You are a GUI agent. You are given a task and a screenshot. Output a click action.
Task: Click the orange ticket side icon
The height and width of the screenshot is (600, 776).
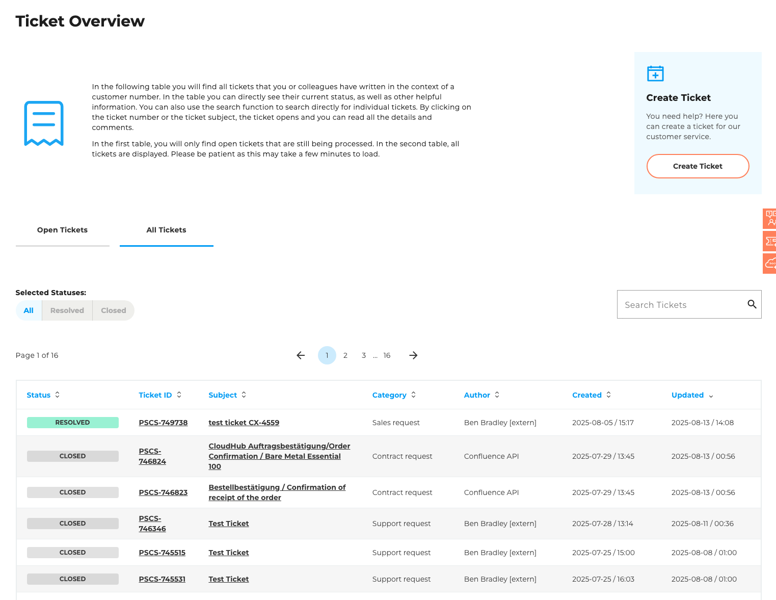click(770, 241)
